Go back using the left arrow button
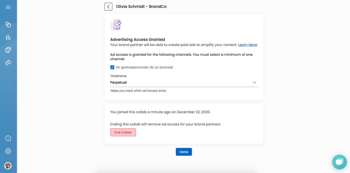 pos(108,7)
